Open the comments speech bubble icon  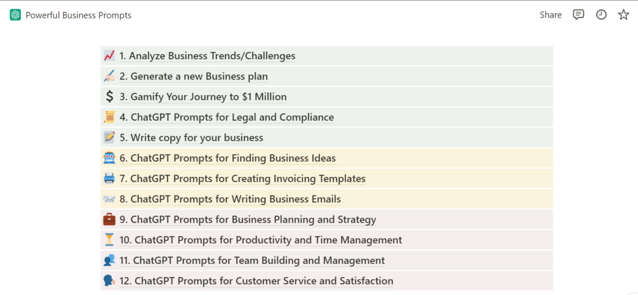[x=578, y=15]
